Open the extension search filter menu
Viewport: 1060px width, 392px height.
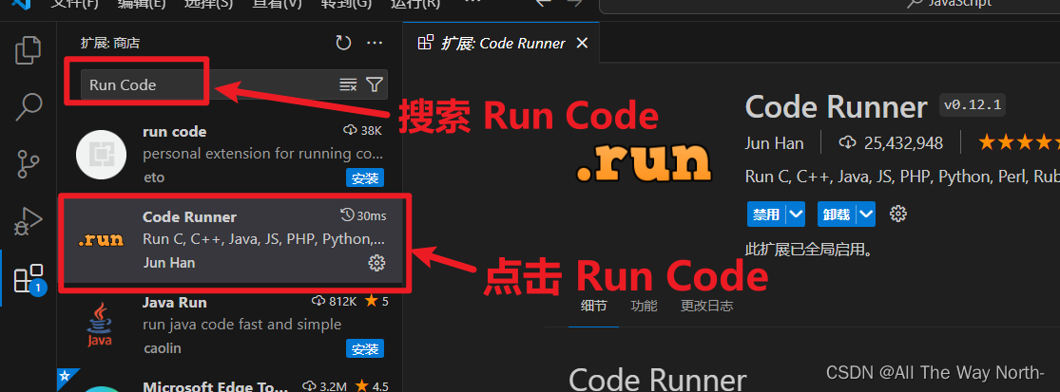point(375,84)
